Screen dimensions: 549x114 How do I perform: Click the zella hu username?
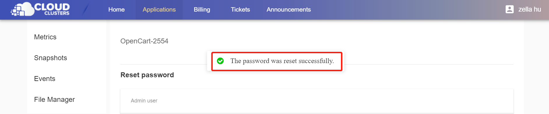(529, 9)
